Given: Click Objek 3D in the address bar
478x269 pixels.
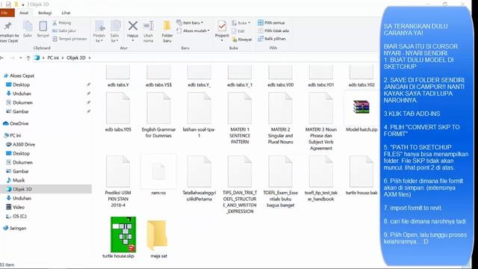Looking at the screenshot, I should coord(76,58).
